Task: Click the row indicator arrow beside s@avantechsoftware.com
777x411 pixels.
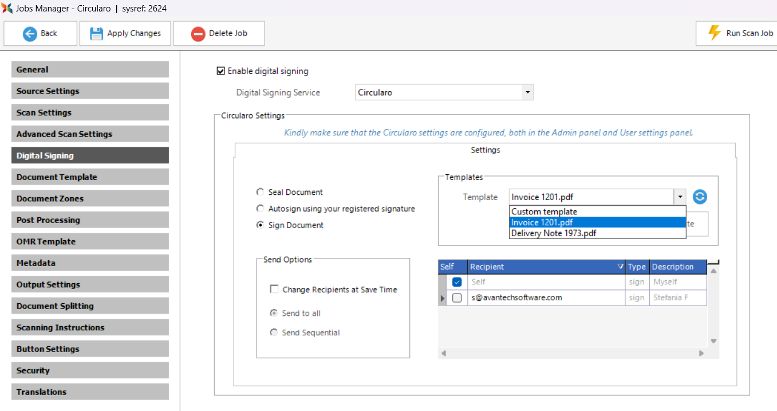Action: pos(442,298)
